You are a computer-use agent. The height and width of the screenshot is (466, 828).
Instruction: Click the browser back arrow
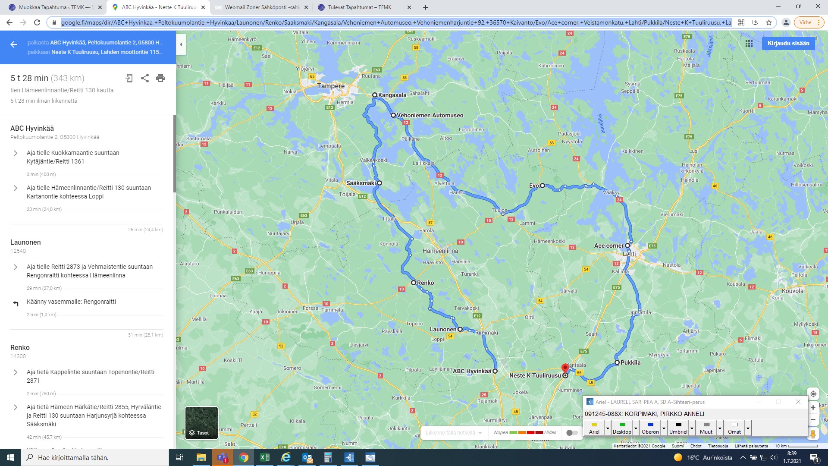pos(9,22)
